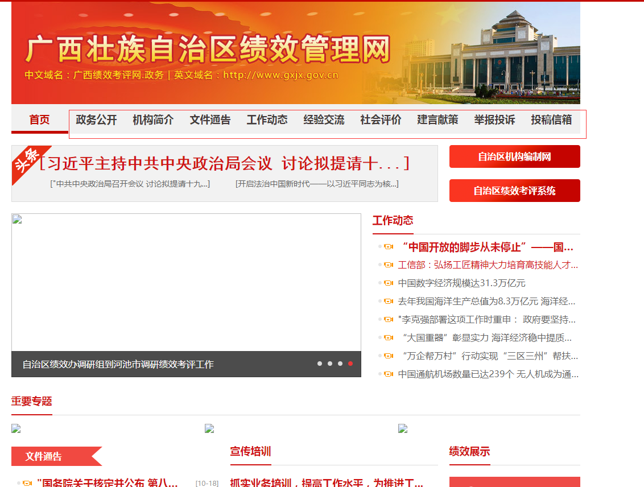644x487 pixels.
Task: Select 工作动态 in the navigation bar
Action: point(267,119)
